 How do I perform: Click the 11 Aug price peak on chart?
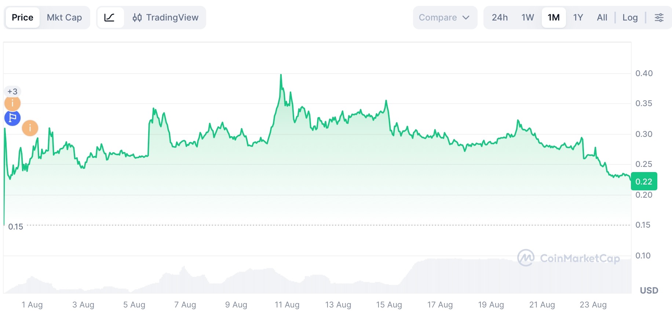pos(281,75)
